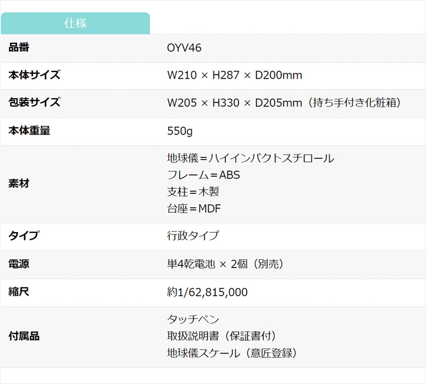Click the product number OYV46
This screenshot has width=426, height=384.
[x=184, y=48]
